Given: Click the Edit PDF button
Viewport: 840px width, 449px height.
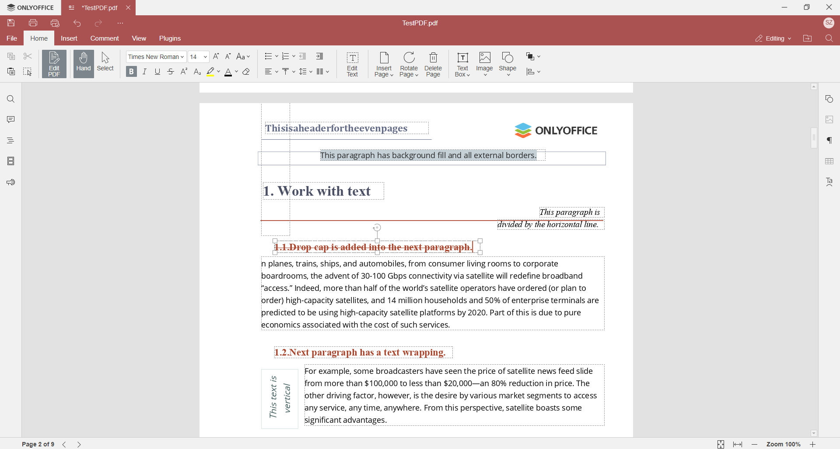Looking at the screenshot, I should click(54, 63).
